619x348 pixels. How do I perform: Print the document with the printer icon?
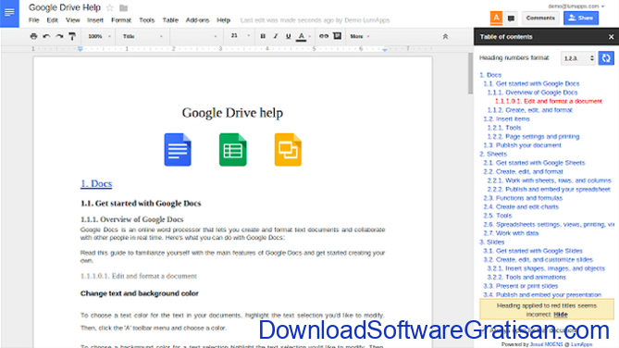33,36
